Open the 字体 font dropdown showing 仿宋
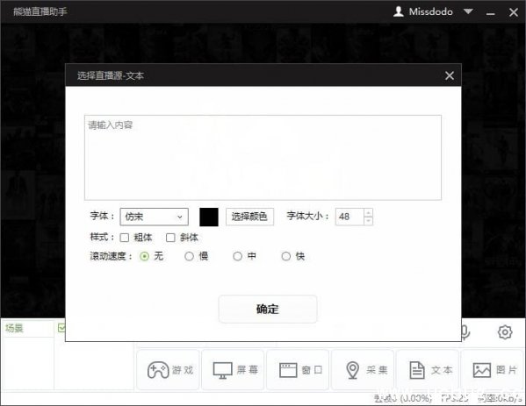This screenshot has height=406, width=526. point(154,217)
